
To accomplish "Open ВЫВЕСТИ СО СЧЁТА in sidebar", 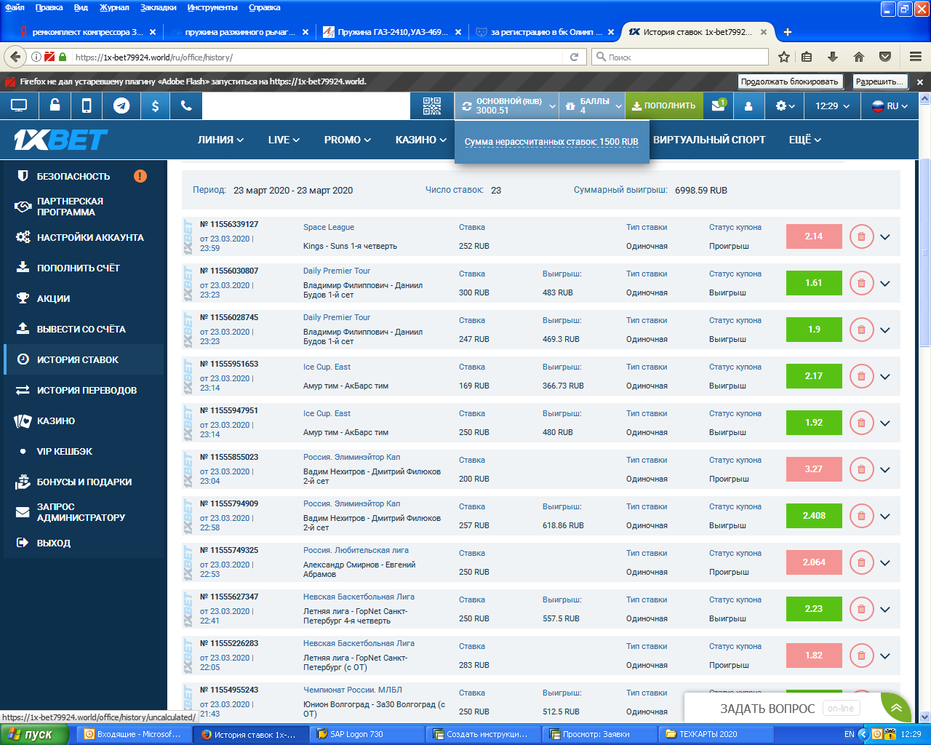I will coord(81,329).
